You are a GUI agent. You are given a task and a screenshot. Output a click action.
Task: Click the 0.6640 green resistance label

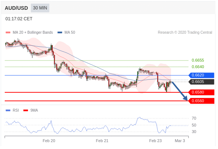tap(198, 67)
